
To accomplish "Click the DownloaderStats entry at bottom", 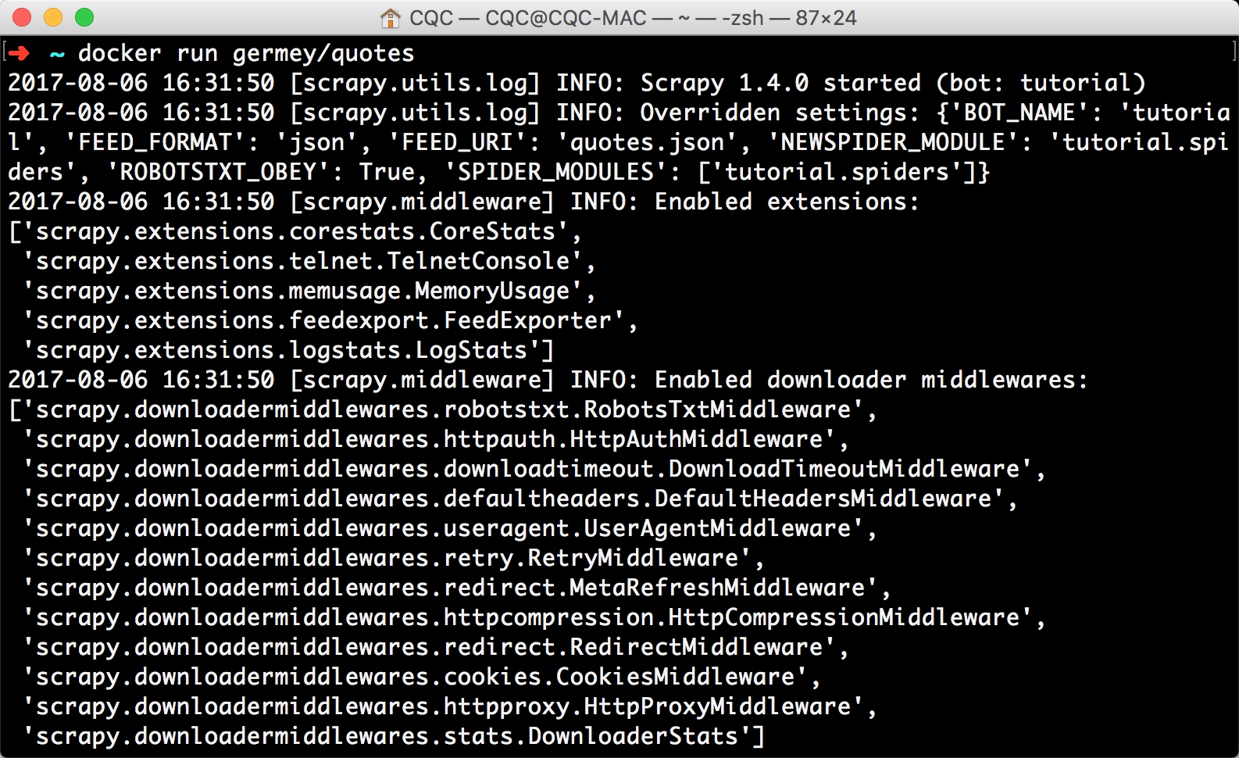I will coord(394,736).
